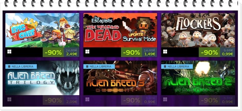Click the Windows icon under Alien Breed 2
The height and width of the screenshot is (111, 242).
(x=165, y=99)
